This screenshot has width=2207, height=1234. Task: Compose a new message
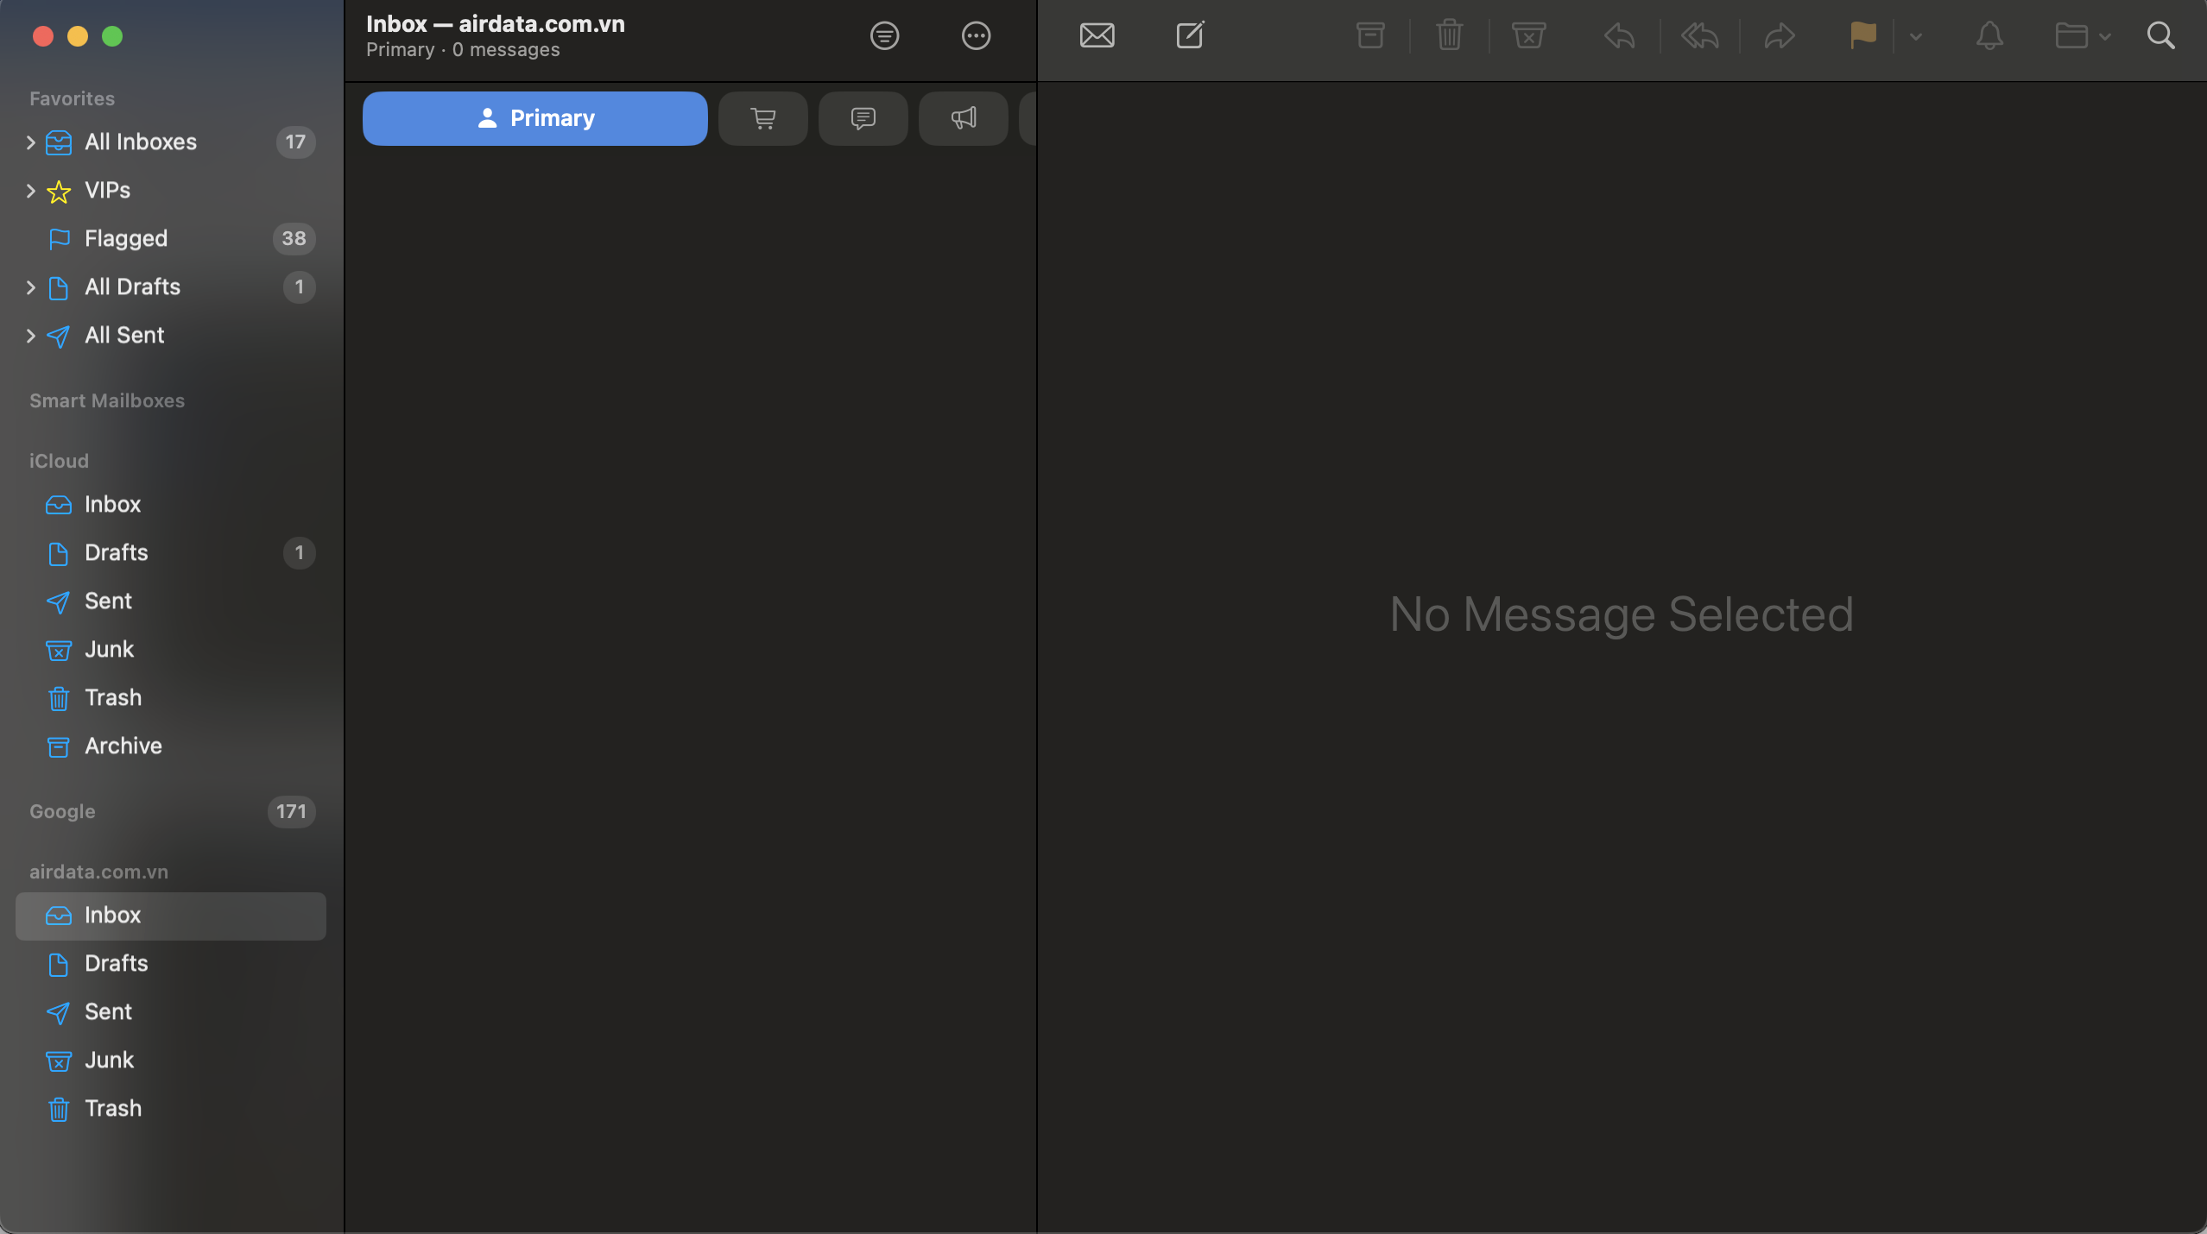pyautogui.click(x=1190, y=36)
